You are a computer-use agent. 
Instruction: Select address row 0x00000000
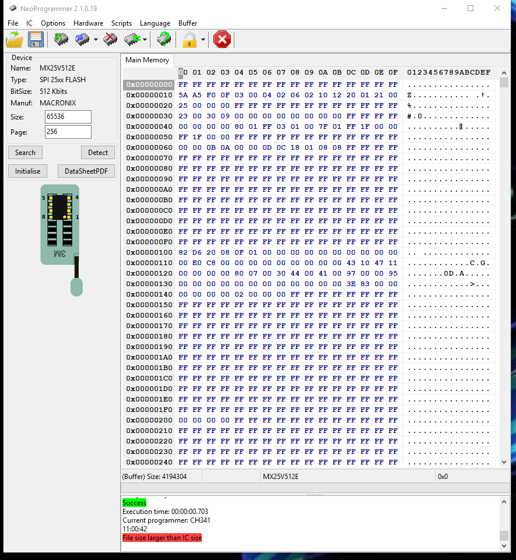149,84
